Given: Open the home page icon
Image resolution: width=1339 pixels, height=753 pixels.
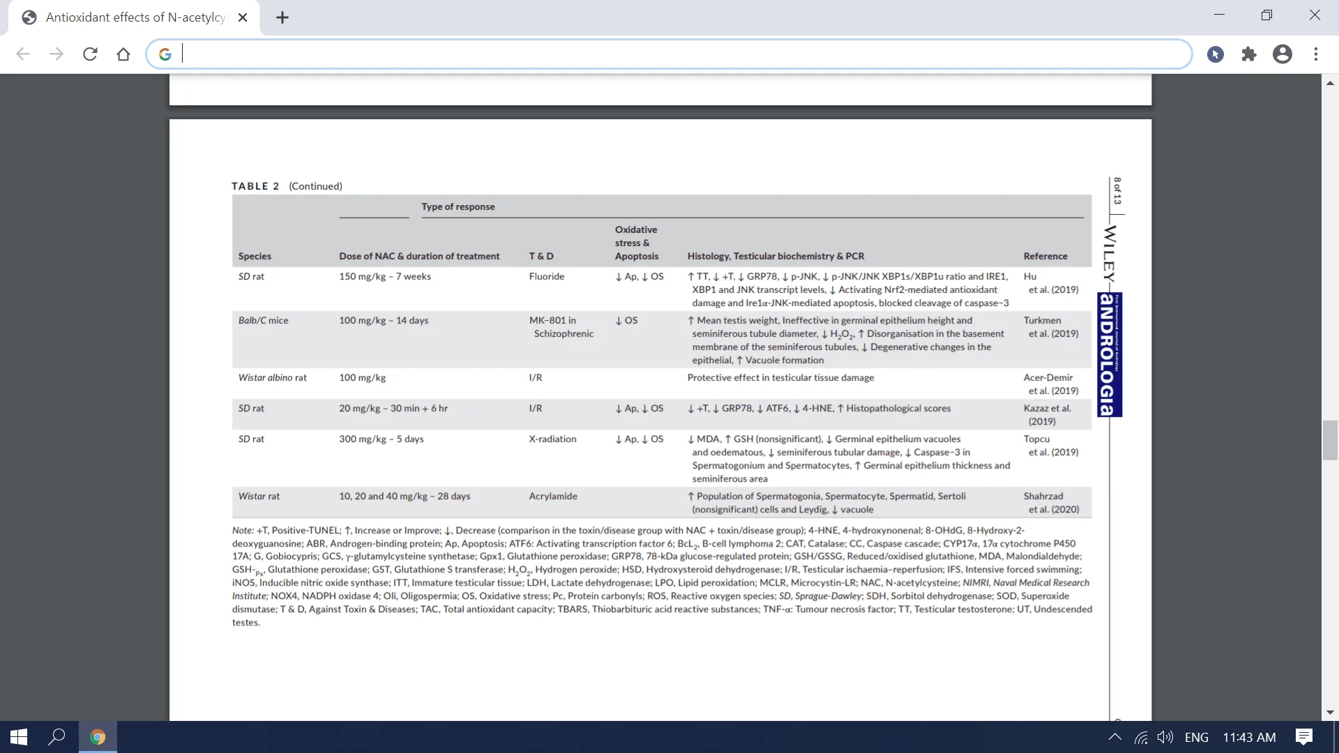Looking at the screenshot, I should (x=123, y=54).
